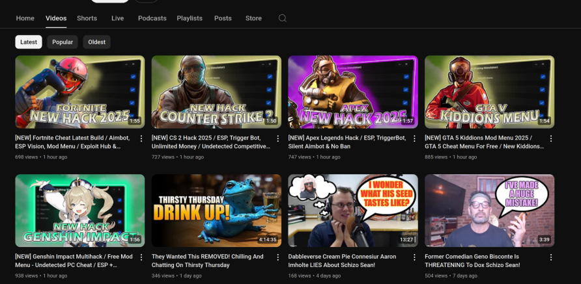Screen dimensions: 581x284
Task: Click the '885 views • 1 hour ago' text
Action: (451, 157)
